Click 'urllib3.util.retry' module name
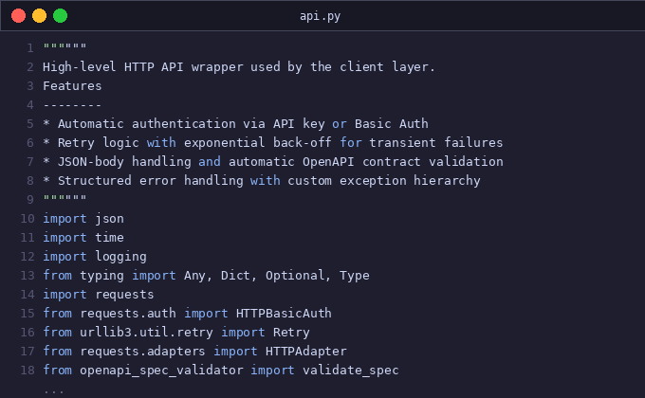Screen dimensions: 645x398 tap(146, 333)
